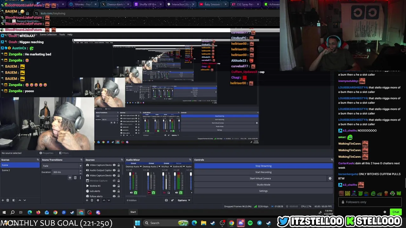The image size is (406, 228).
Task: Unmute the Desktop Audio 2 channel
Action: click(149, 193)
